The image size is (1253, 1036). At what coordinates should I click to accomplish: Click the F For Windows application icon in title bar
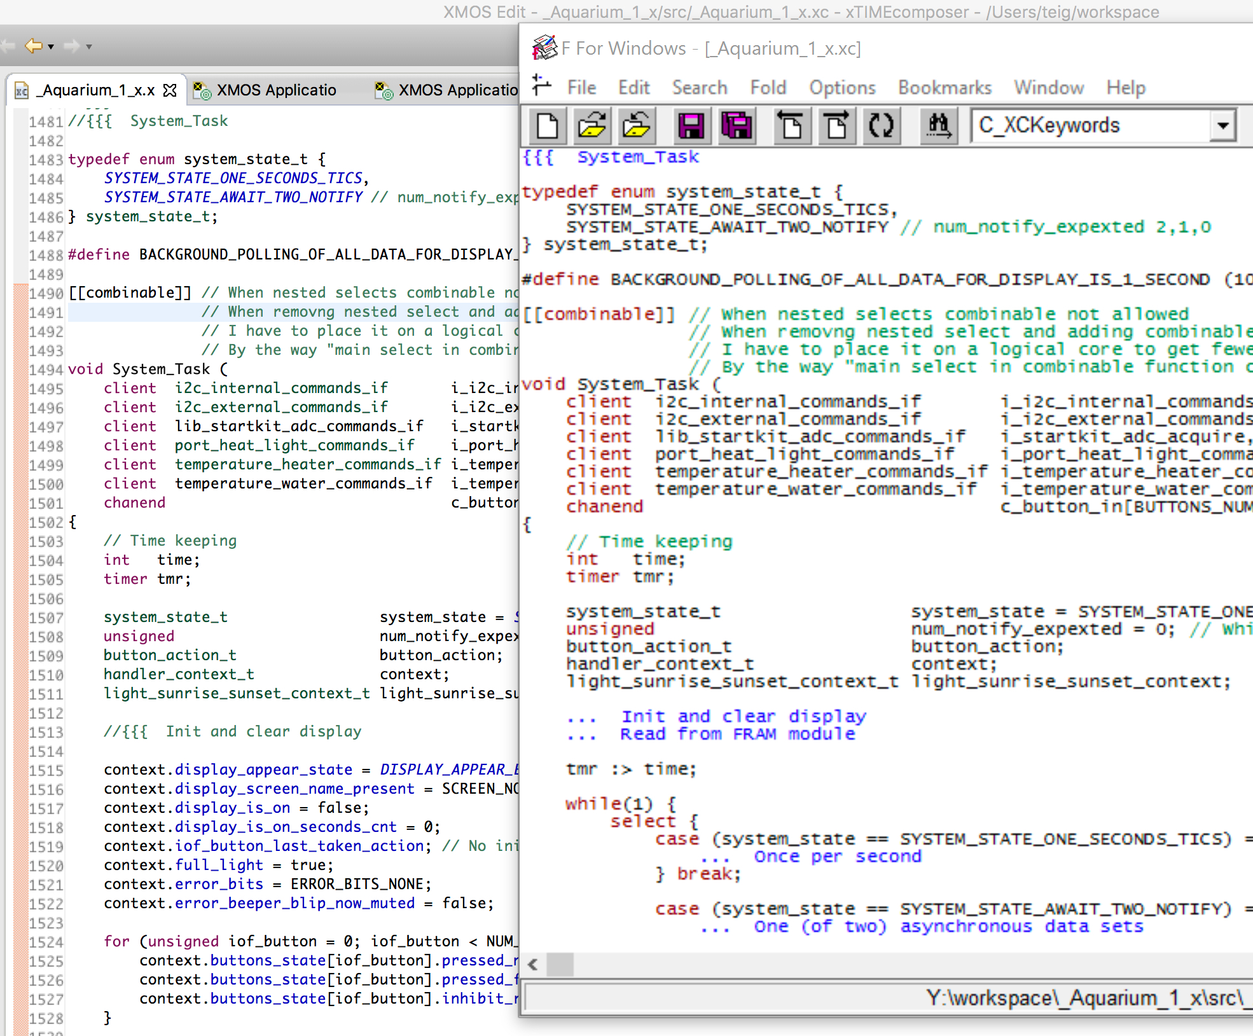544,48
